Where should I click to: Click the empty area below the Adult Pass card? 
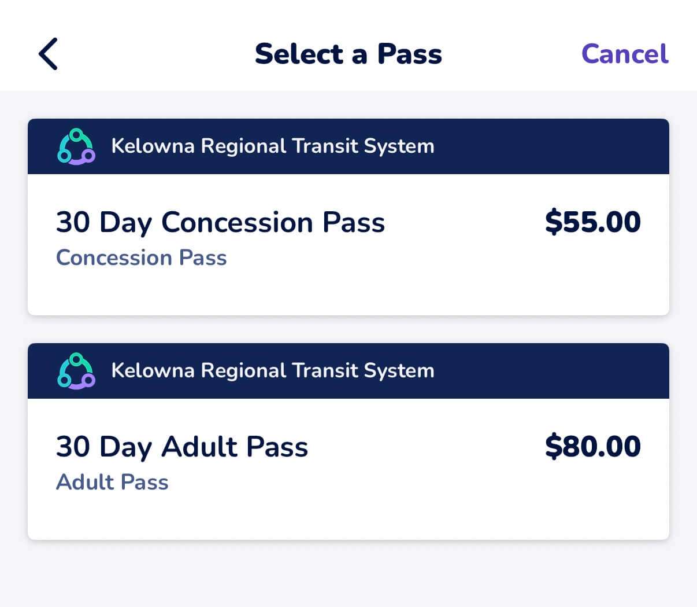(348, 574)
